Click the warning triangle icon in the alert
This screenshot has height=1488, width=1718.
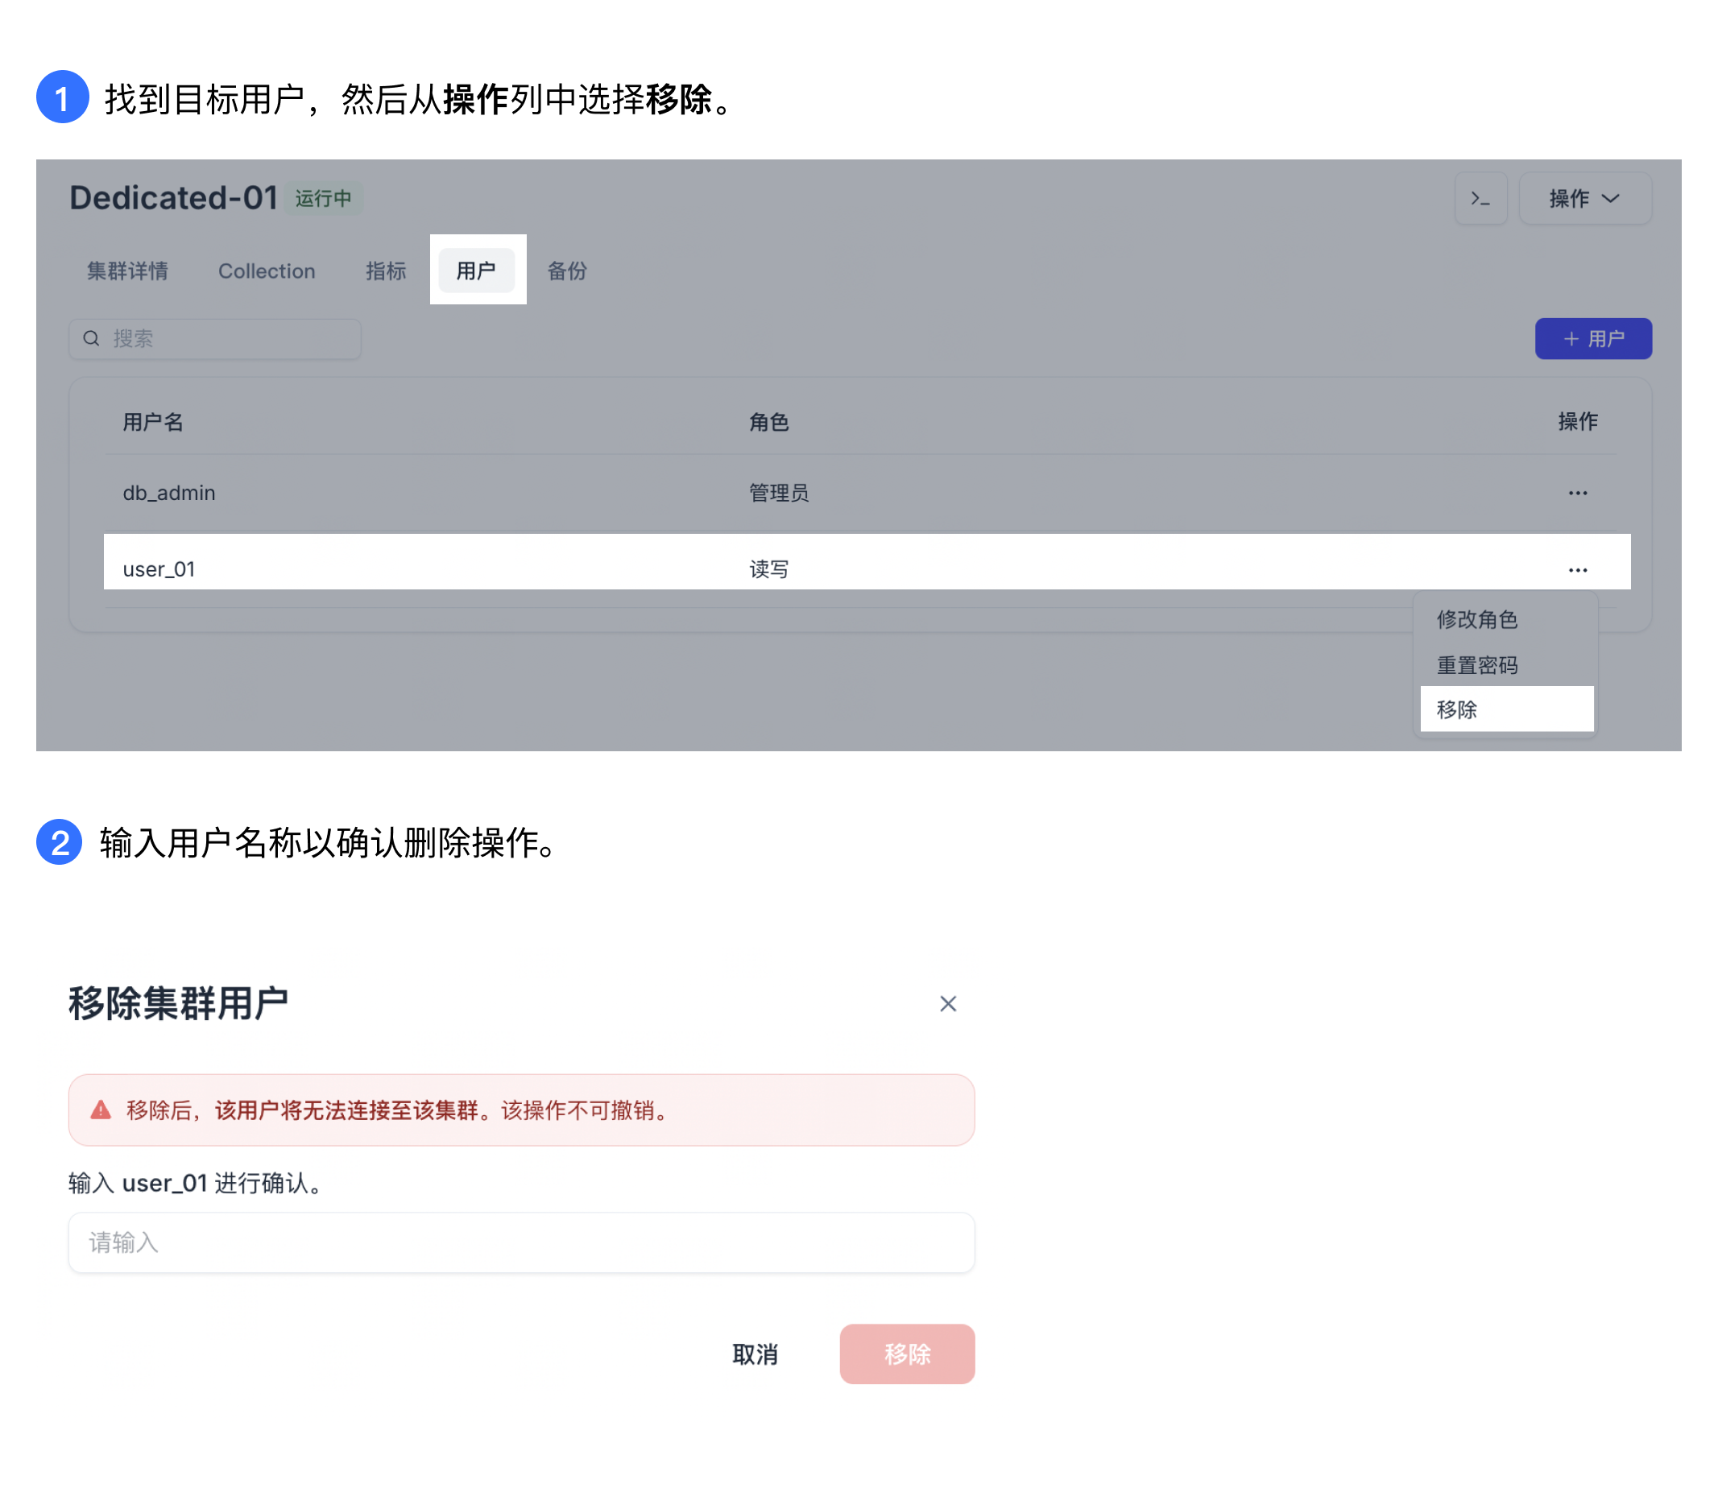(101, 1110)
